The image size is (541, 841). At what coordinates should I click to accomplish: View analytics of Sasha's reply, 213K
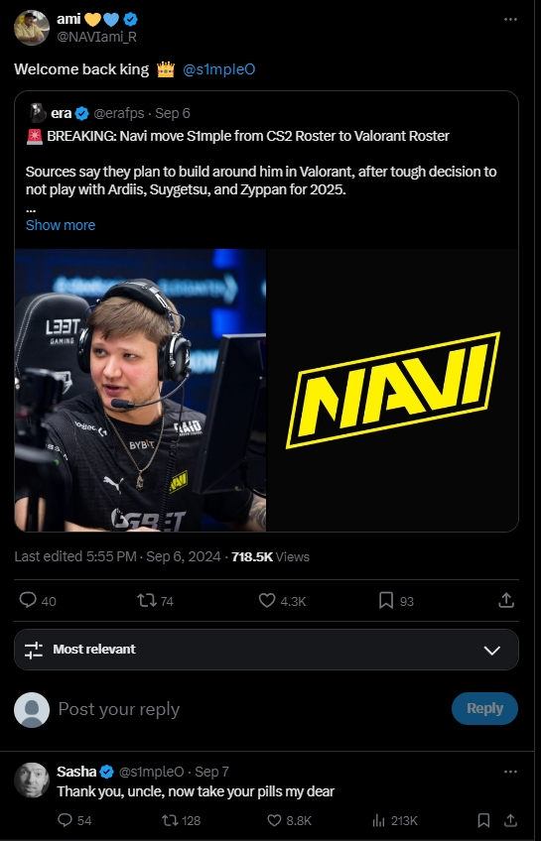pos(378,820)
